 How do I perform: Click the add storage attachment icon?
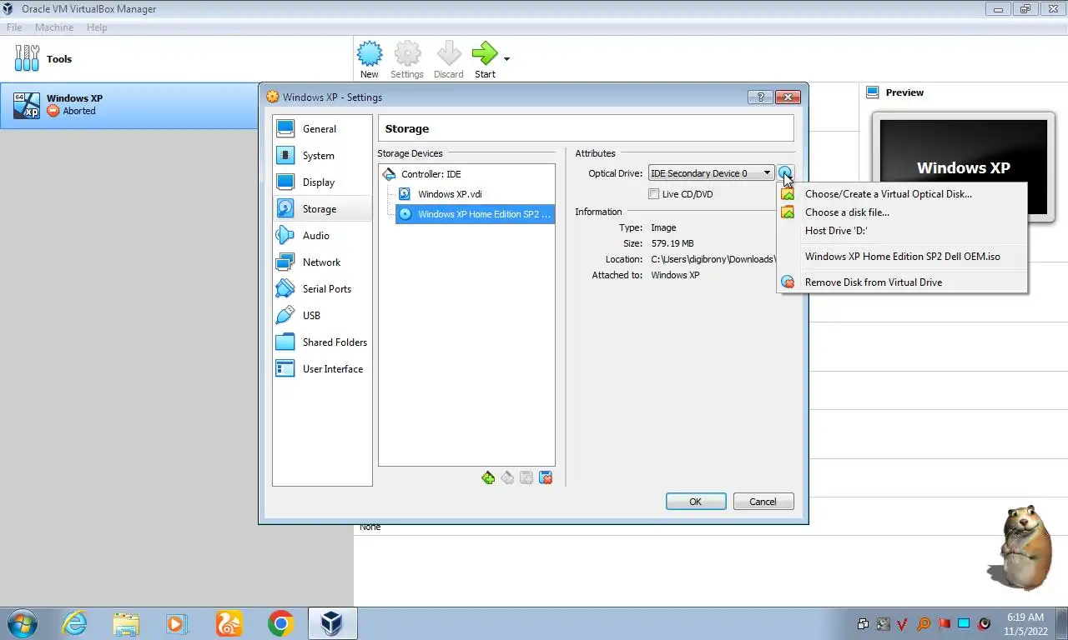(x=526, y=477)
